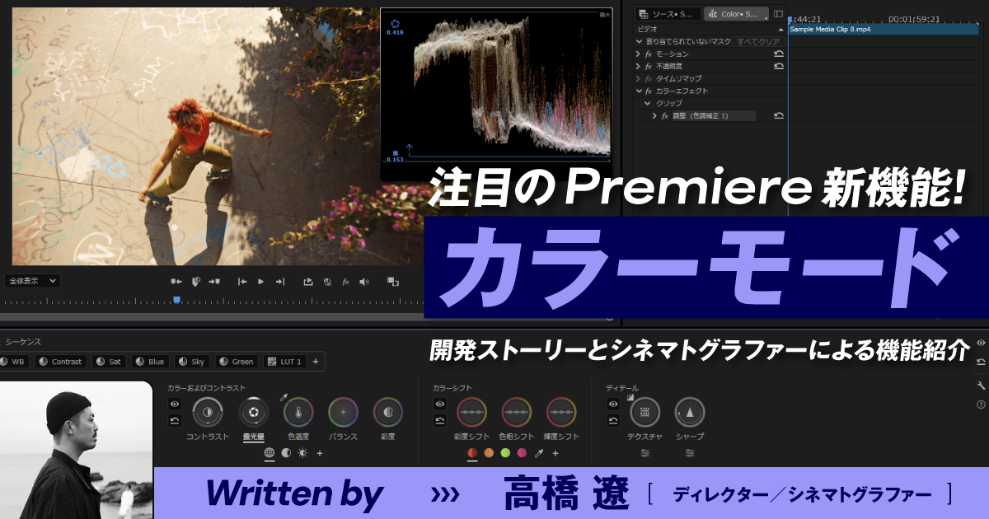The image size is (989, 519).
Task: Click the 色相シフト dial
Action: [x=516, y=412]
